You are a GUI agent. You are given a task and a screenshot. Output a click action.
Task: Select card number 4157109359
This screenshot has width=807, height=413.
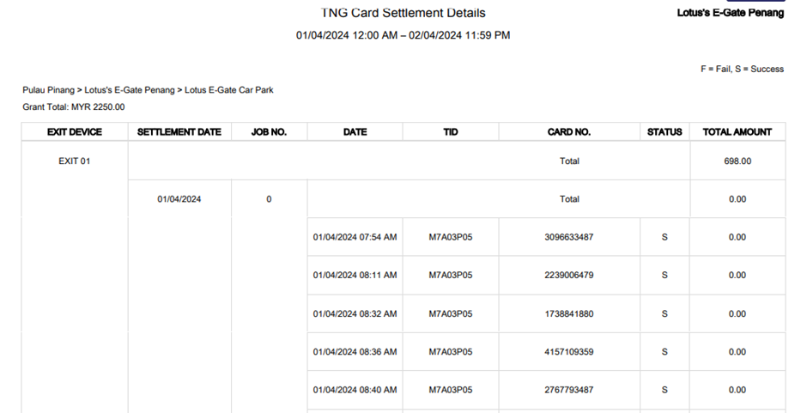pos(568,351)
